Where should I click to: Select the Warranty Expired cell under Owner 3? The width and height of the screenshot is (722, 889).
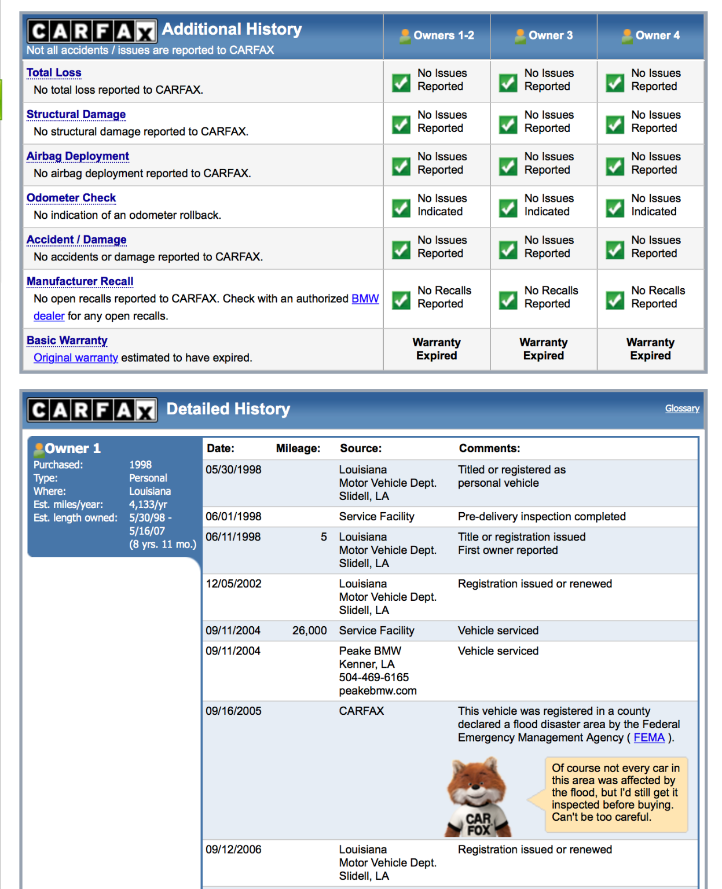click(x=544, y=349)
